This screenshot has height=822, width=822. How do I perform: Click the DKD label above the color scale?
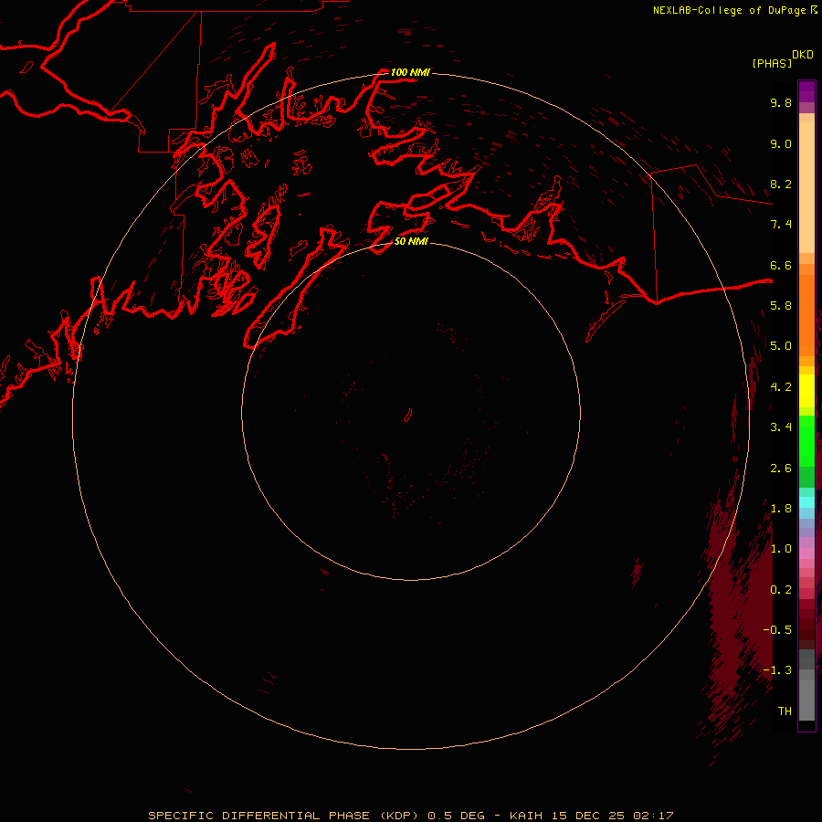[802, 55]
